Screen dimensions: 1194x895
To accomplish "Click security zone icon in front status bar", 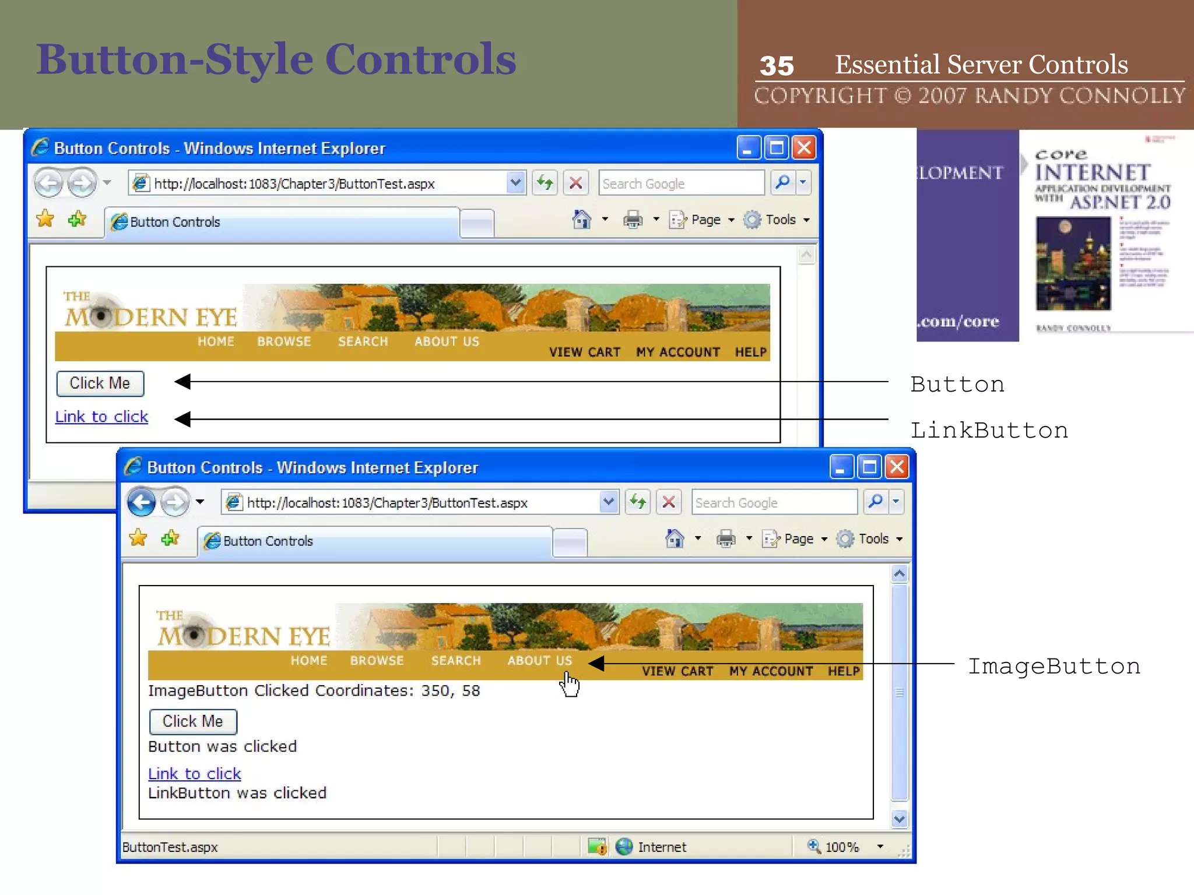I will (x=624, y=847).
